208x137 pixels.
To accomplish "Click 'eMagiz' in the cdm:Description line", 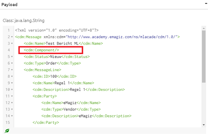I will [x=85, y=116].
